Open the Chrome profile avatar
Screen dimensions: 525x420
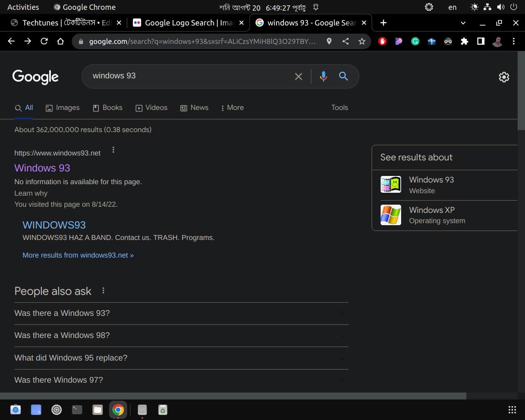(x=497, y=41)
